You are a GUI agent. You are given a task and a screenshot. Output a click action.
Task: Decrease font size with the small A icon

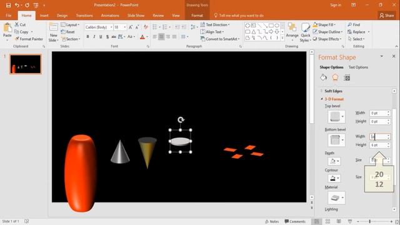pos(137,27)
